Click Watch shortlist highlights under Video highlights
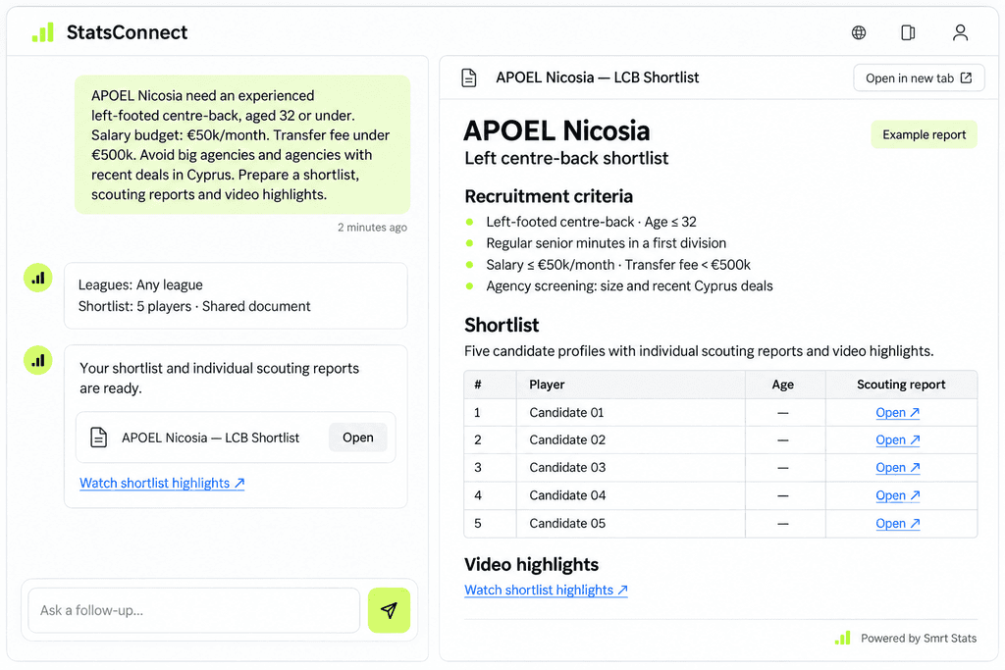This screenshot has height=670, width=1005. (546, 590)
